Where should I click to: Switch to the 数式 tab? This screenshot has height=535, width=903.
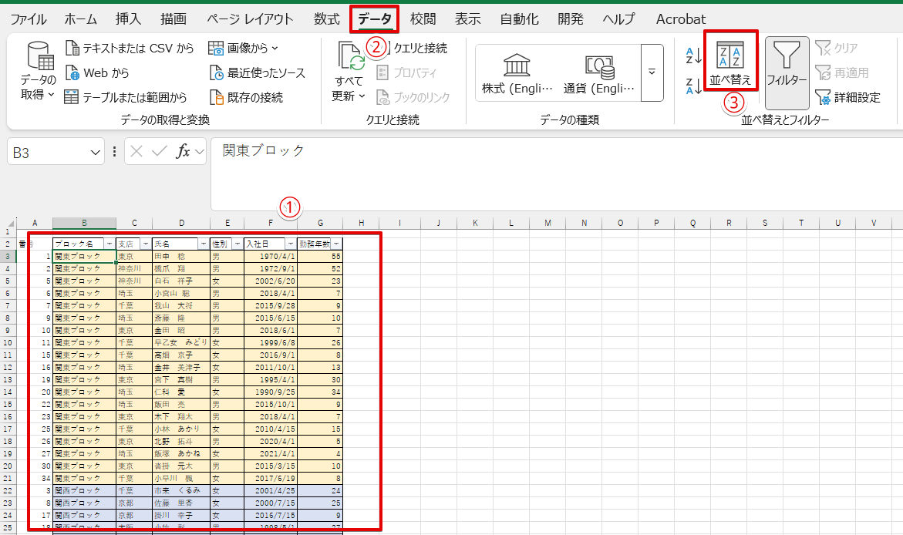click(326, 19)
